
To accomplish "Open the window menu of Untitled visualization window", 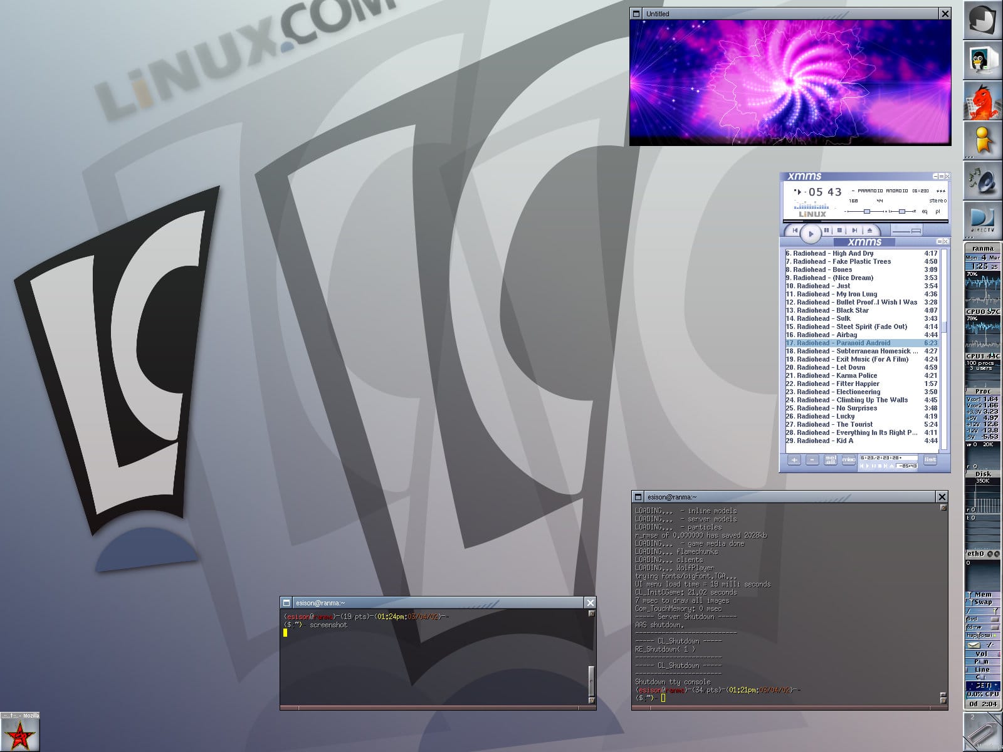I will 636,14.
